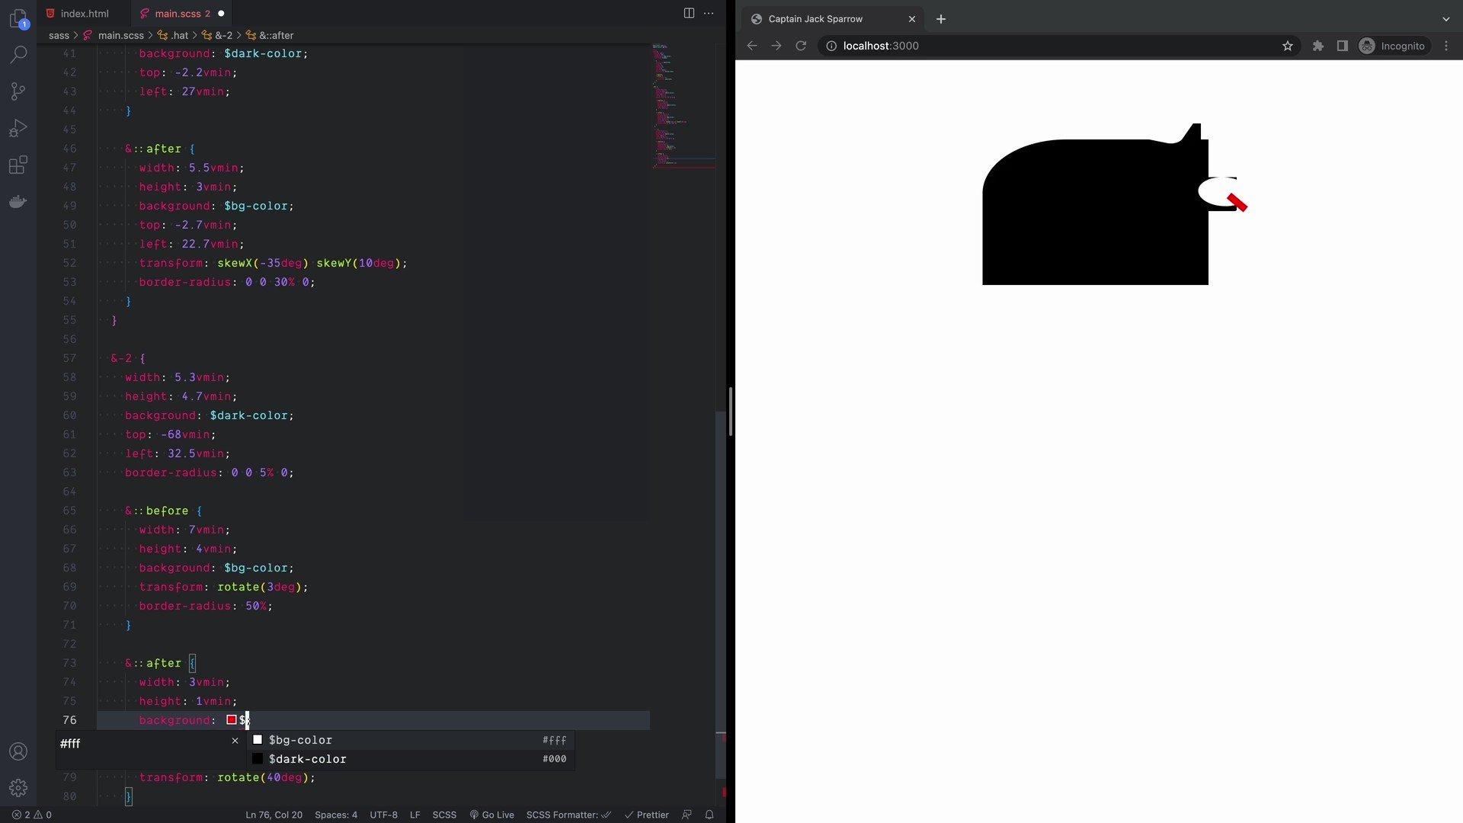1463x823 pixels.
Task: Expand the Chrome tab search chevron
Action: coord(1445,19)
